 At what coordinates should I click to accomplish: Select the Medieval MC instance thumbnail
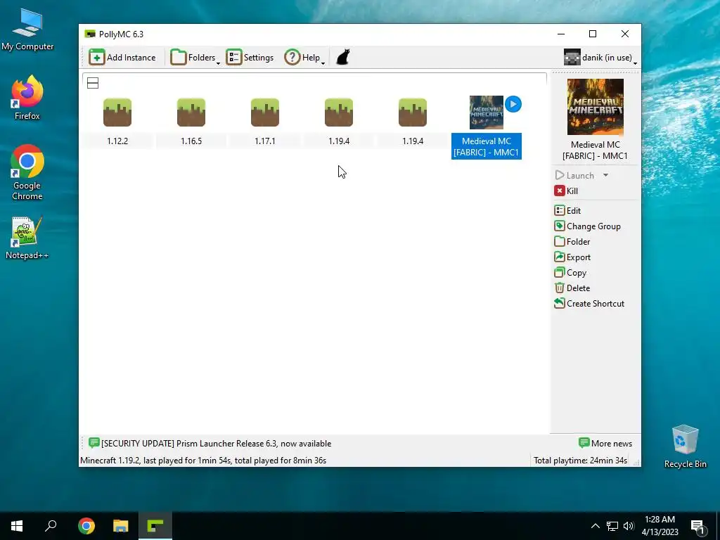coord(487,112)
